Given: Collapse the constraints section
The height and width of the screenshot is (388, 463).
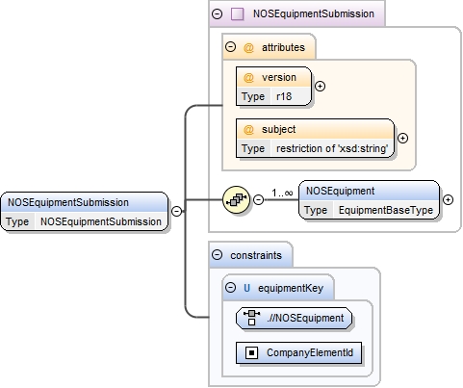Looking at the screenshot, I should 218,255.
